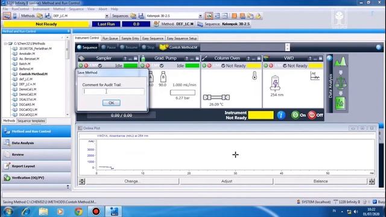Focus the Comment for Audit Trail field
Viewport: 386px width, 217px height.
(x=113, y=91)
